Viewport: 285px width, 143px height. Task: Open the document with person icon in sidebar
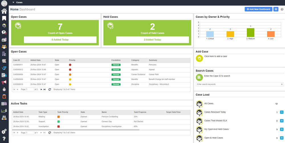click(4, 75)
